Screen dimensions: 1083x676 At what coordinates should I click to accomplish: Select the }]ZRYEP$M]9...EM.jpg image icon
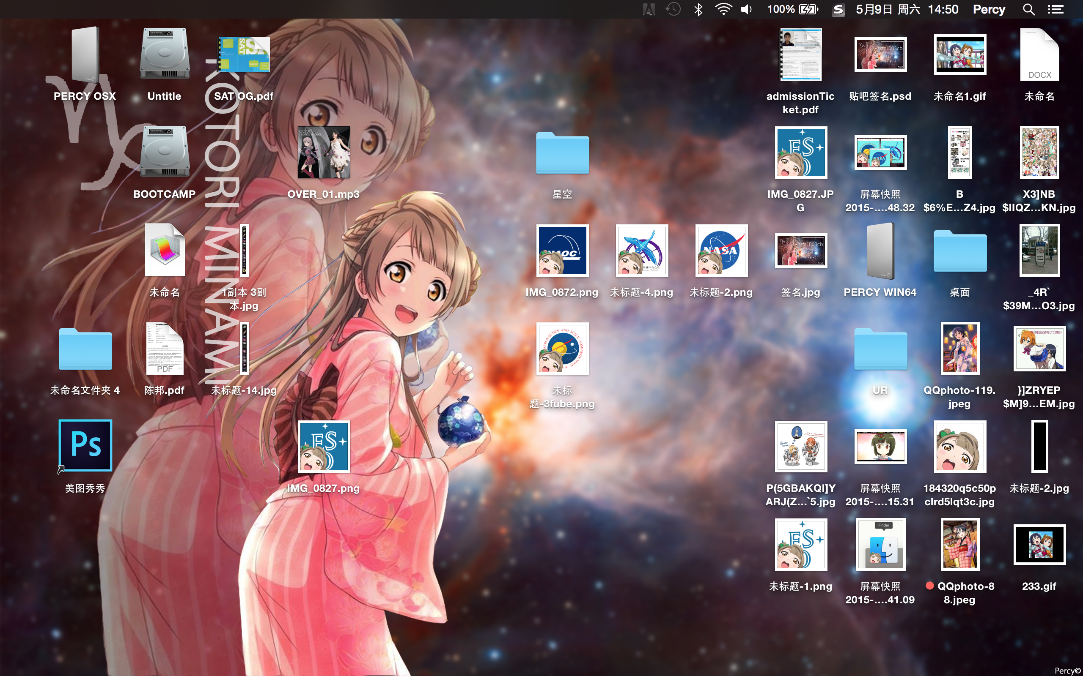pyautogui.click(x=1039, y=348)
